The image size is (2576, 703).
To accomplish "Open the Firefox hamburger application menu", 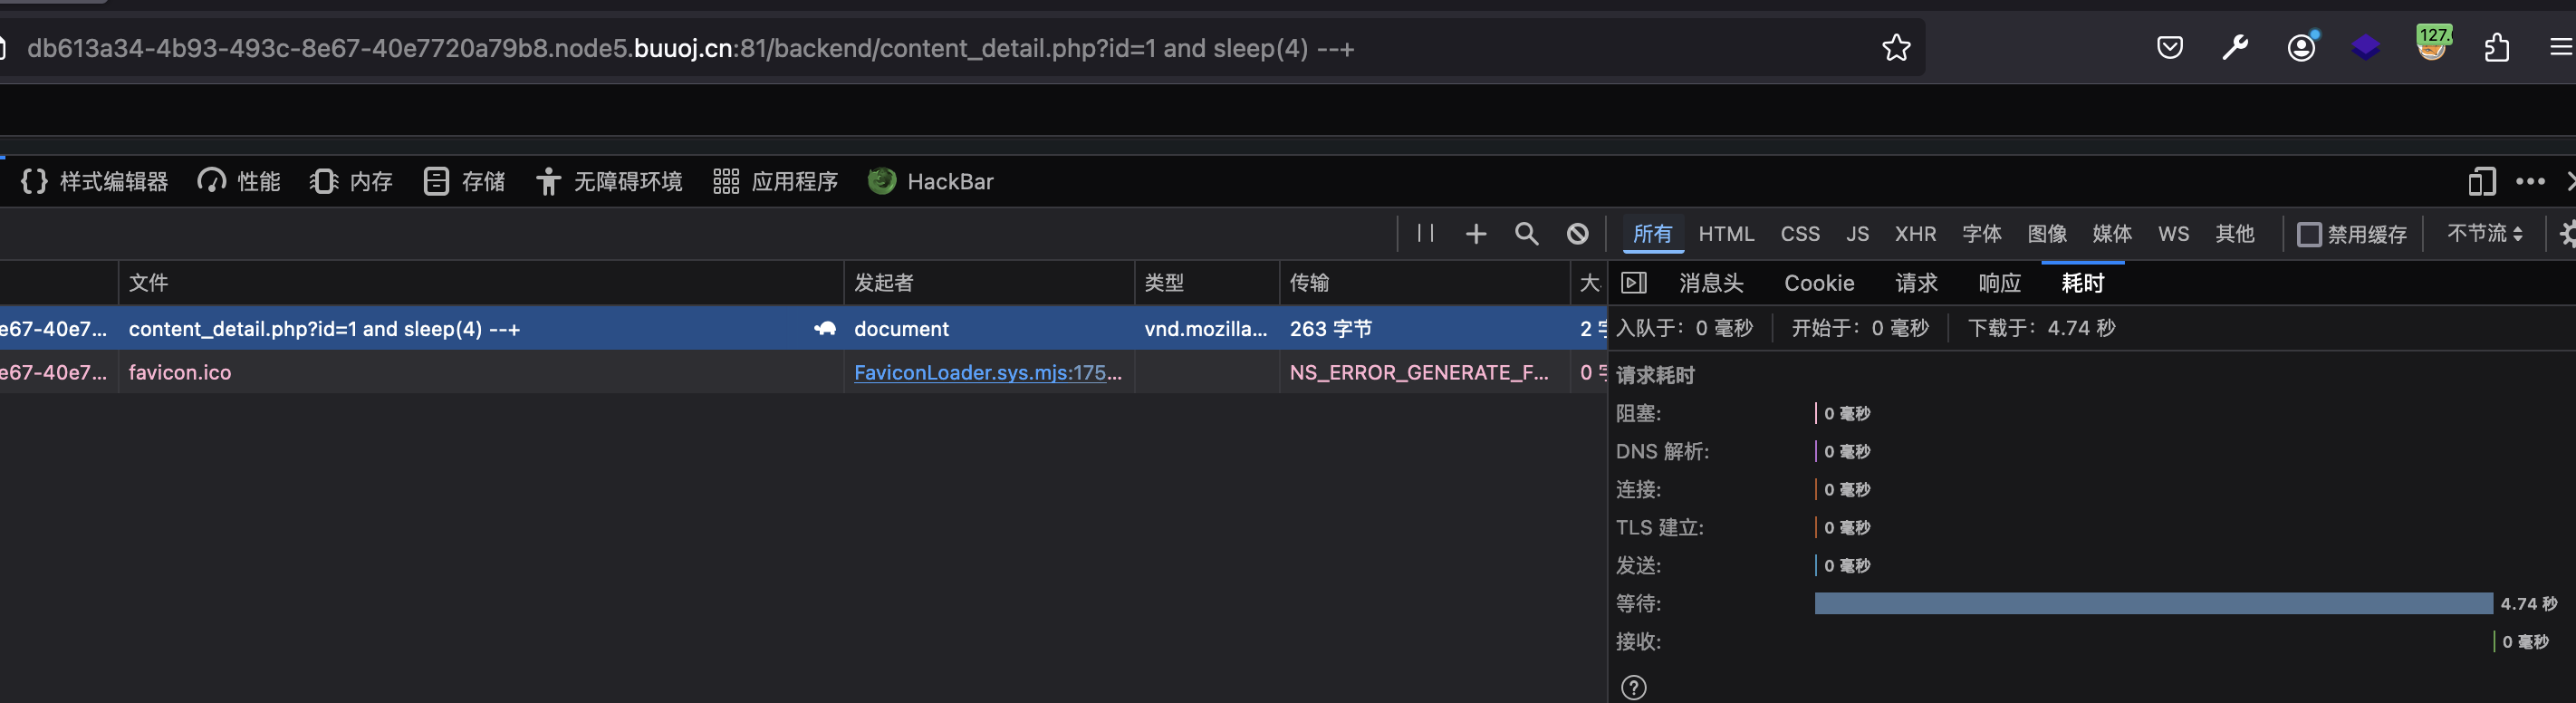I will click(2559, 48).
